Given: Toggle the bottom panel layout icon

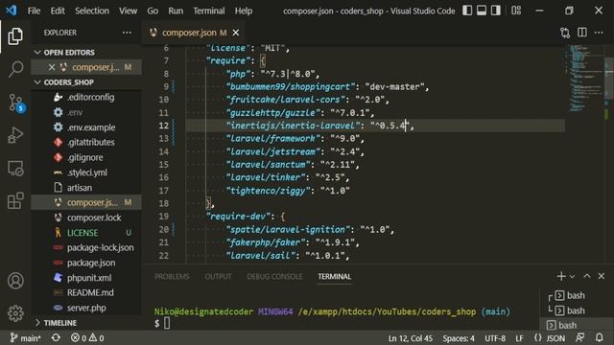Looking at the screenshot, I should (482, 11).
